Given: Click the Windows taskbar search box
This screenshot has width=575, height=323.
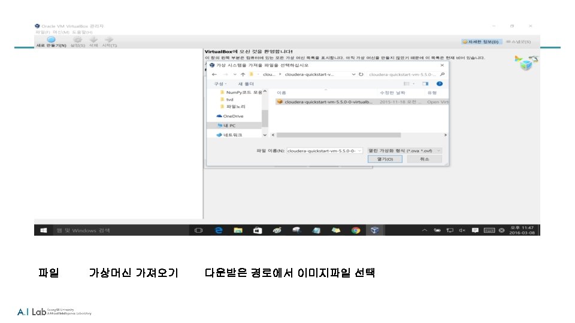Looking at the screenshot, I should 120,230.
